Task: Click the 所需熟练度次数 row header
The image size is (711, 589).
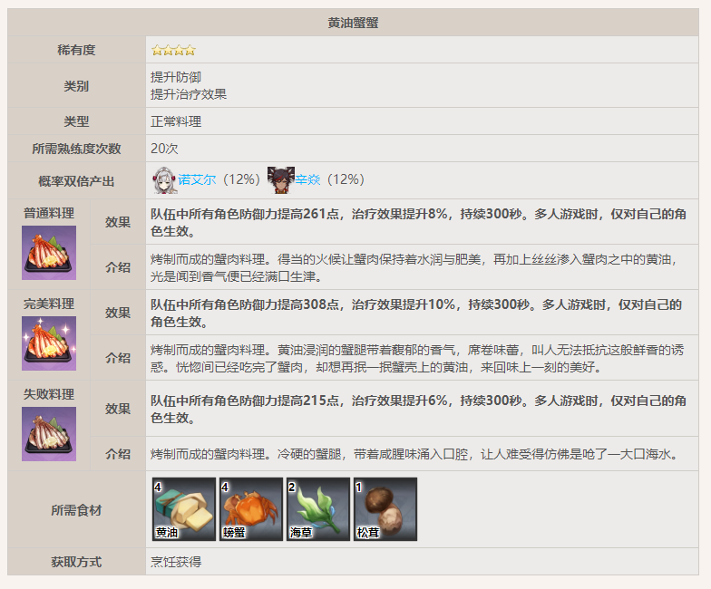Action: point(76,149)
